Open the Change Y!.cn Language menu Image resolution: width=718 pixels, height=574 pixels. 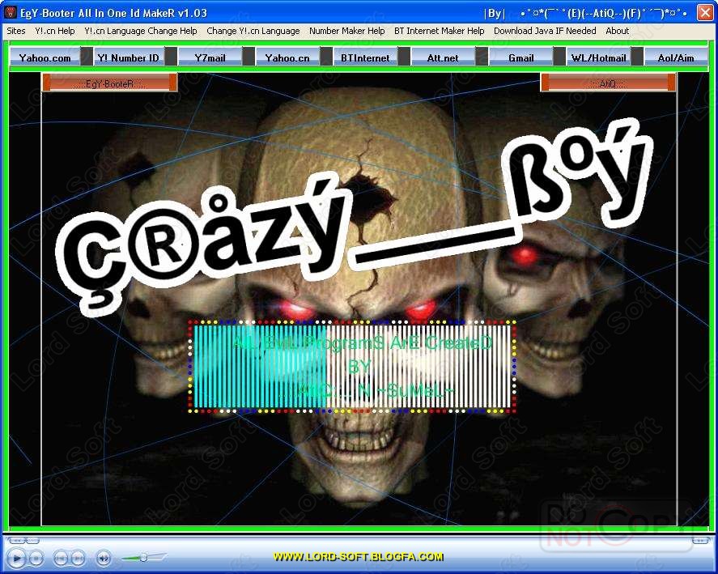click(x=253, y=31)
